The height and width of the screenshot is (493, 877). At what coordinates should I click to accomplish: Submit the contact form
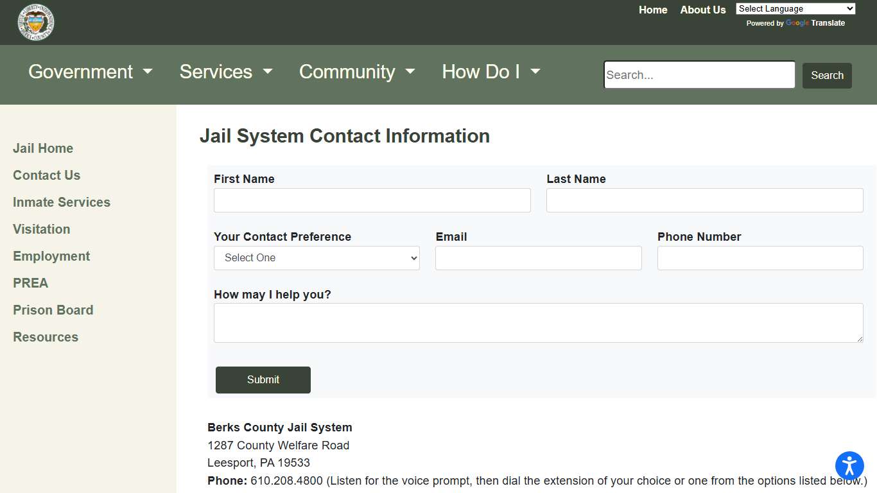coord(263,380)
